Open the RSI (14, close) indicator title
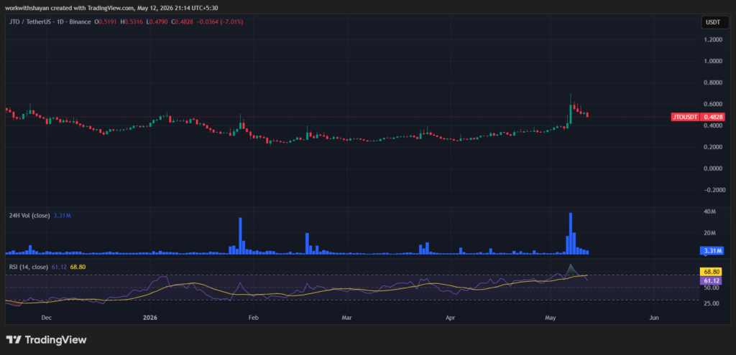 [28, 267]
